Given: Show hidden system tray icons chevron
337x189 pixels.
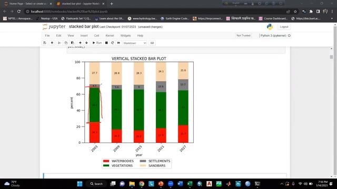Looking at the screenshot, I should tap(282, 184).
